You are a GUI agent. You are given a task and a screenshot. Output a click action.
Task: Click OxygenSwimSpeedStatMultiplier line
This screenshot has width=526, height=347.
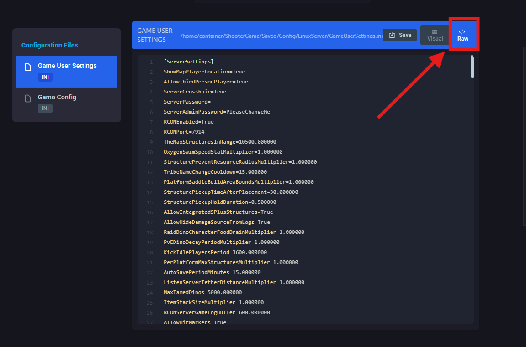click(x=223, y=152)
